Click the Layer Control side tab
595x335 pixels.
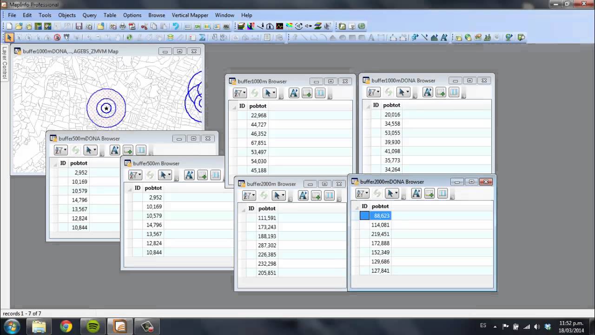point(5,62)
